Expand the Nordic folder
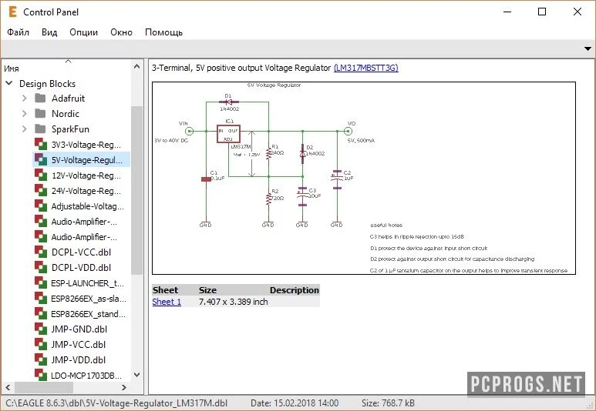 click(25, 113)
